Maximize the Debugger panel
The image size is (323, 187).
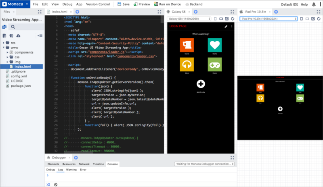coord(233,158)
